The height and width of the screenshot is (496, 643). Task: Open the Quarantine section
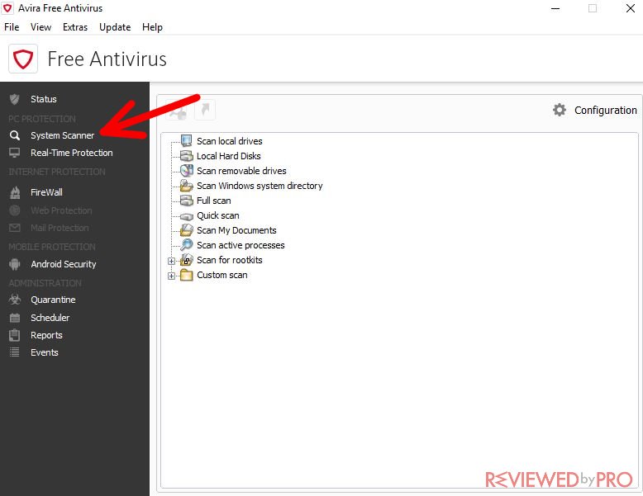click(53, 300)
